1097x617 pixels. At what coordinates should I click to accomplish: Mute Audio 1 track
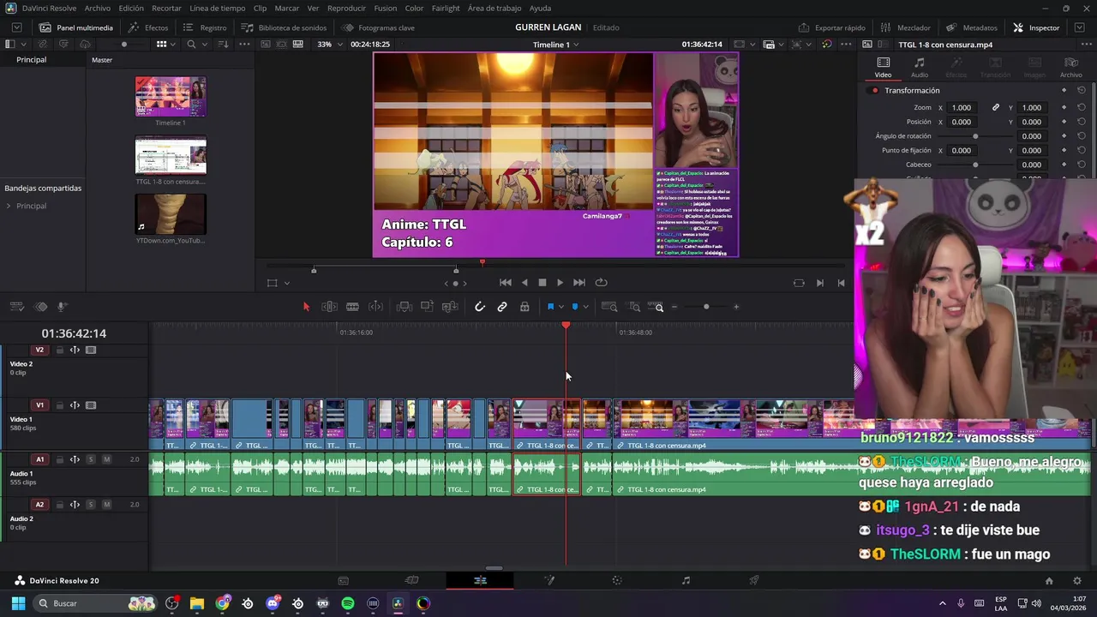tap(106, 459)
